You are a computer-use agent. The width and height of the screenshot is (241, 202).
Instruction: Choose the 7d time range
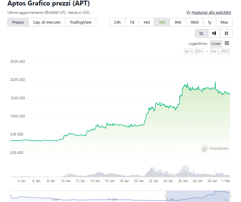(132, 22)
